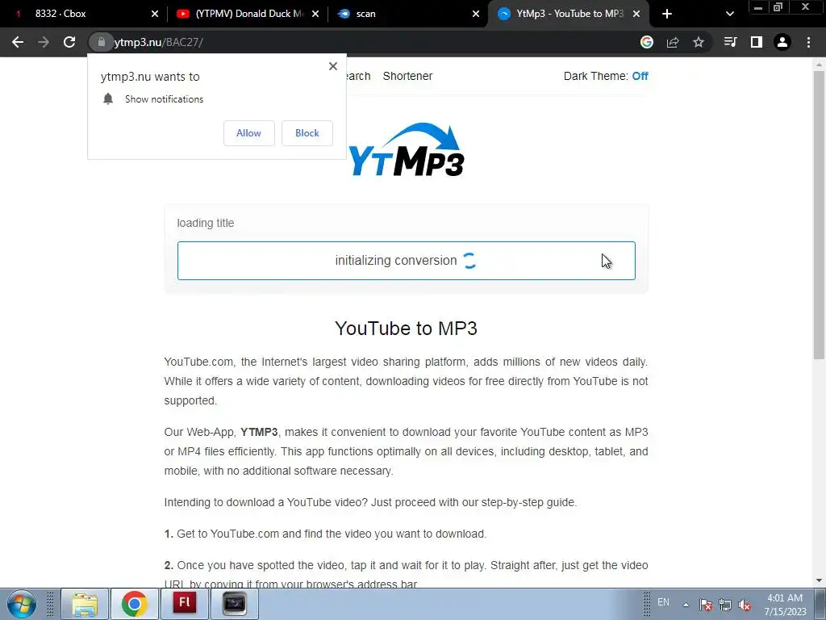Open the Action Center flag icon
Viewport: 826px width, 620px height.
tap(705, 605)
